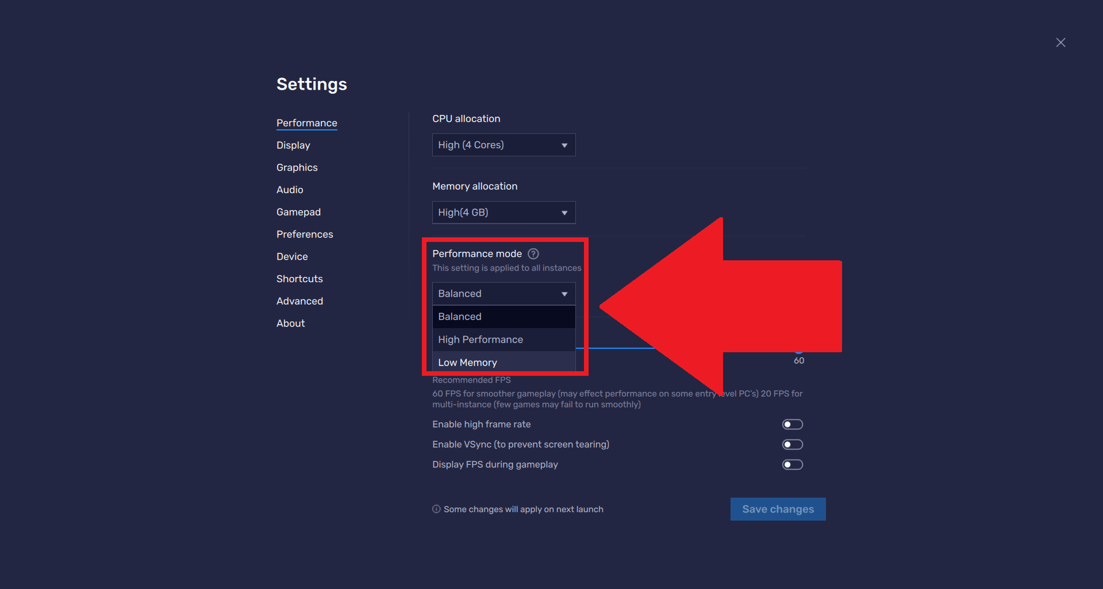This screenshot has height=589, width=1103.
Task: Open the Advanced settings section
Action: pyautogui.click(x=299, y=301)
